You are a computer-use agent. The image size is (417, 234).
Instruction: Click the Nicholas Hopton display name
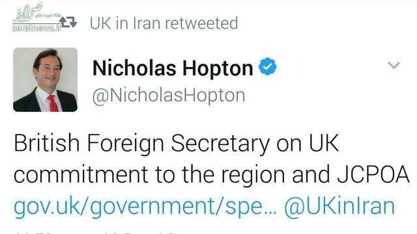coord(173,68)
